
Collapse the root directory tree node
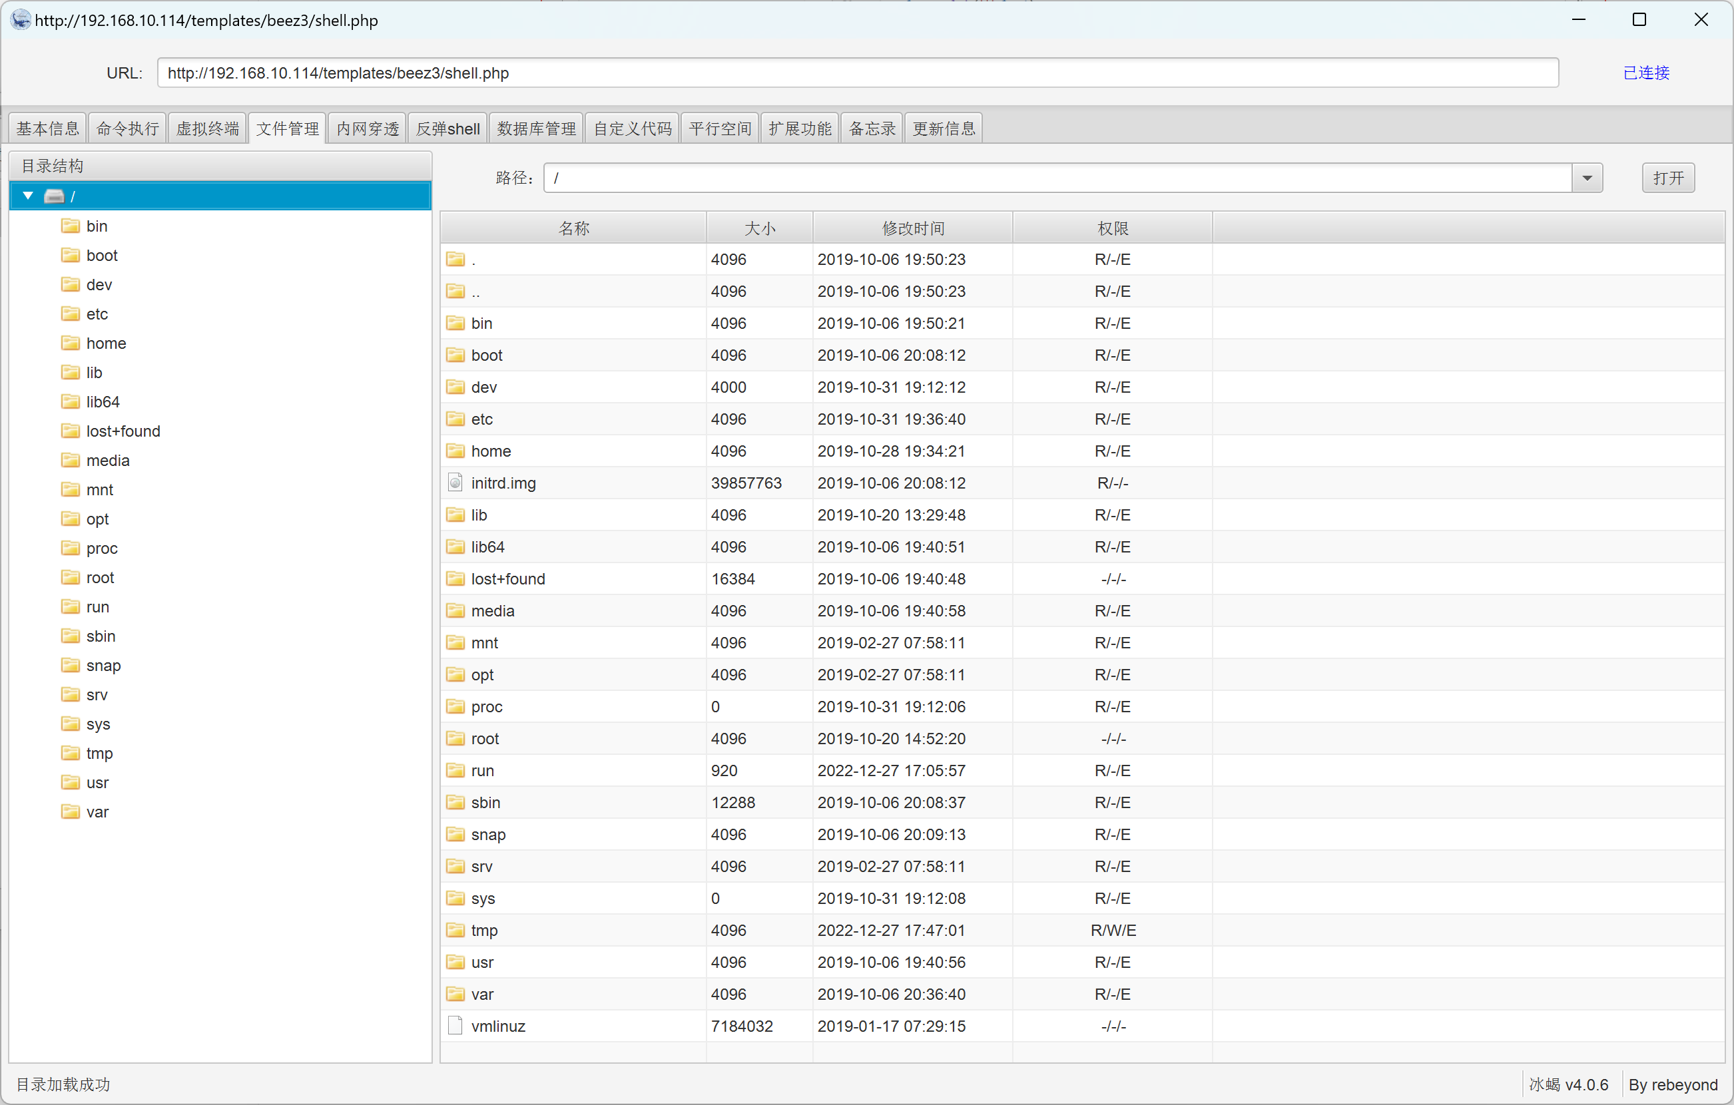pyautogui.click(x=28, y=196)
